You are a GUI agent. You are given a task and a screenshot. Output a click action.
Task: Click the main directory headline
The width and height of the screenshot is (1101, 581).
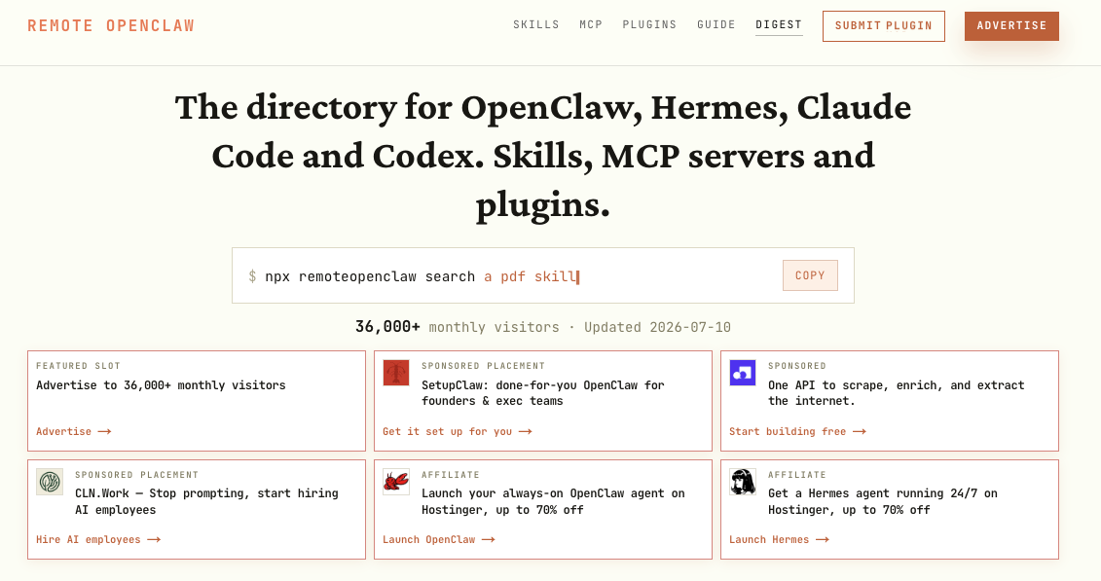543,157
